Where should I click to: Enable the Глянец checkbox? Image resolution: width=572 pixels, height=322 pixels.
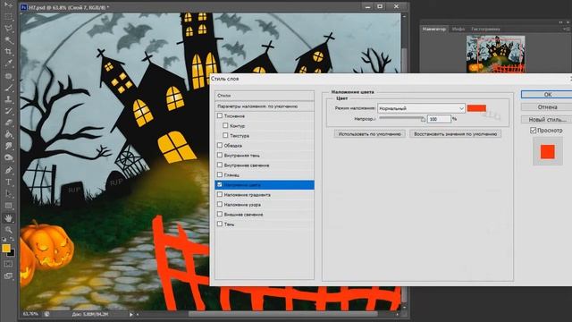point(220,175)
